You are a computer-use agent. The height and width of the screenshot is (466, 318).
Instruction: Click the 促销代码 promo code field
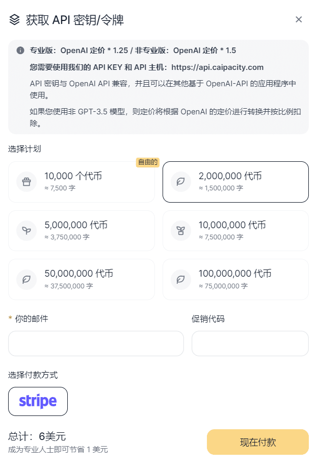click(x=250, y=343)
